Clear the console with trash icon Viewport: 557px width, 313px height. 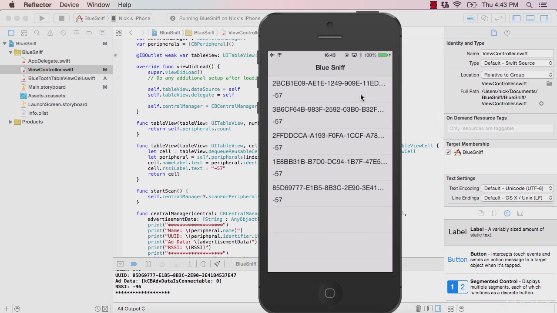coord(418,309)
